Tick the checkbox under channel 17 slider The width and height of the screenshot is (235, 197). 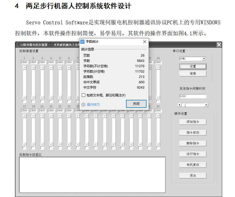tap(24, 148)
